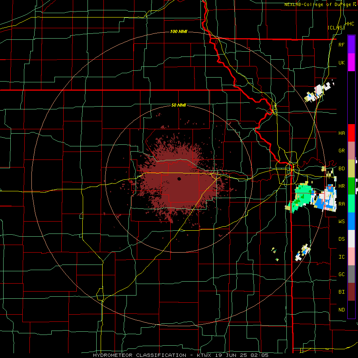Select the dusty-pink GR legend swatch
This screenshot has width=358, height=358.
tap(351, 150)
